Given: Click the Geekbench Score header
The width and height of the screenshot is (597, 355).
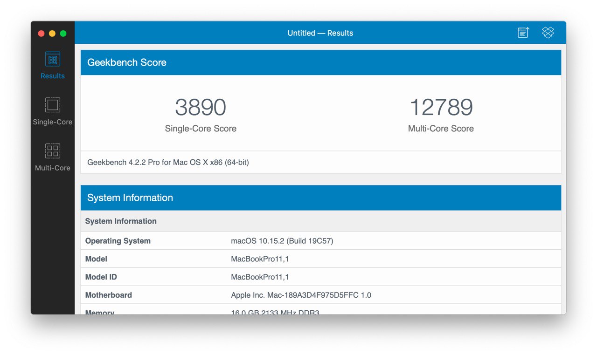Looking at the screenshot, I should pyautogui.click(x=321, y=62).
